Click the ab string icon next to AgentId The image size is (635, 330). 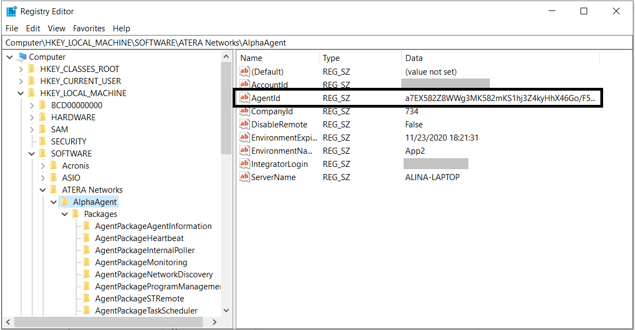(244, 98)
